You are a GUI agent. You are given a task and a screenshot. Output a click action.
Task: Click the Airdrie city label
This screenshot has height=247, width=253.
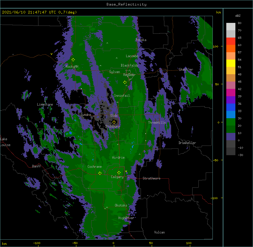tap(119, 158)
